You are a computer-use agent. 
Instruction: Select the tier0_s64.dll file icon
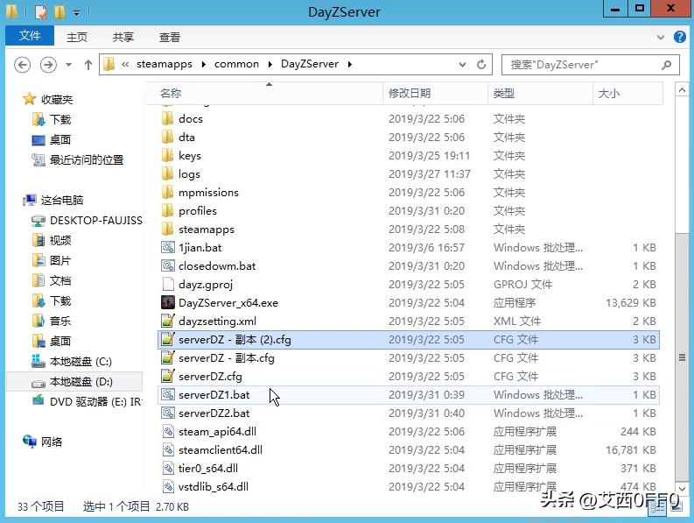click(x=168, y=468)
